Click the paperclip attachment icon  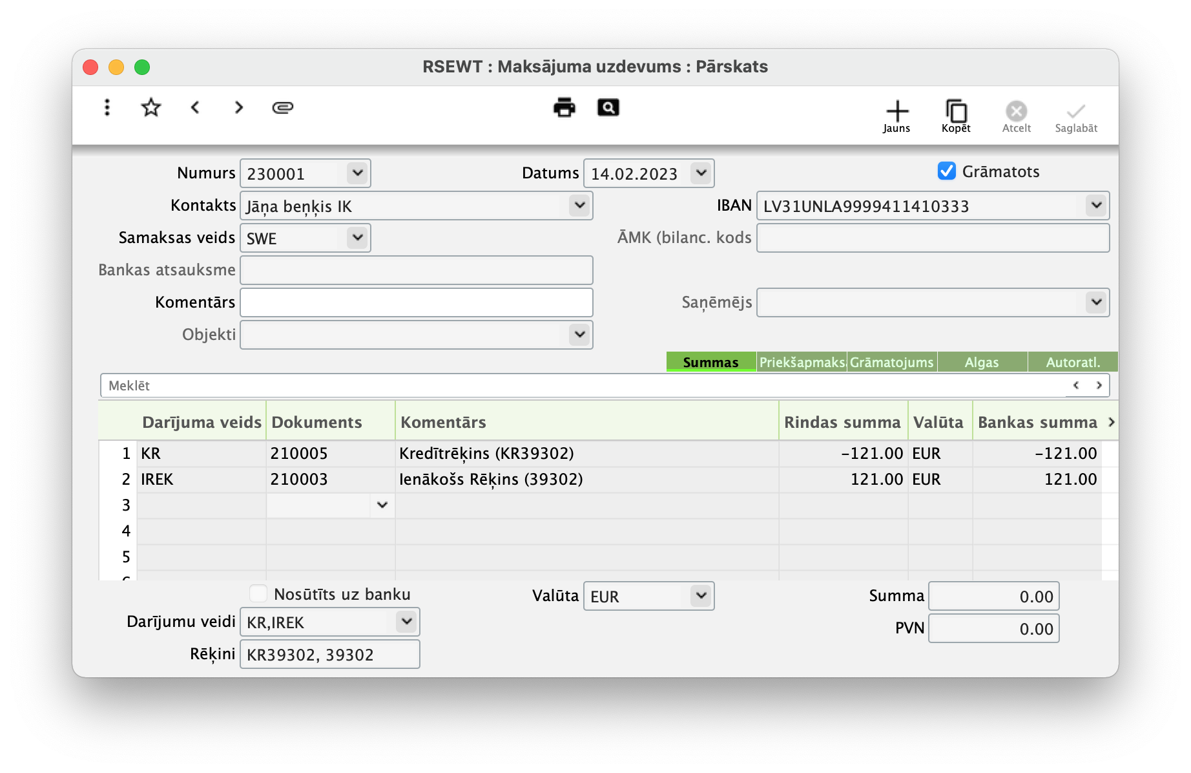(283, 107)
